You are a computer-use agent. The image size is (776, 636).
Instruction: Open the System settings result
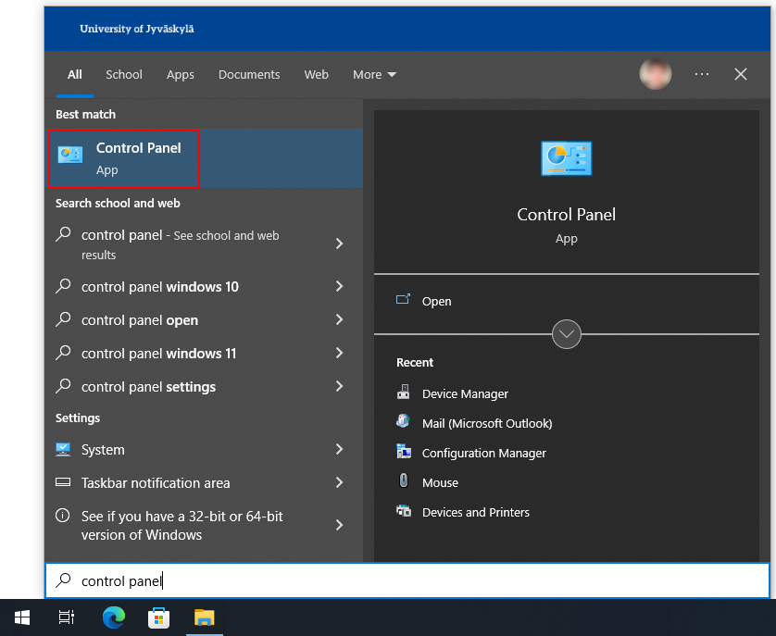coord(204,449)
